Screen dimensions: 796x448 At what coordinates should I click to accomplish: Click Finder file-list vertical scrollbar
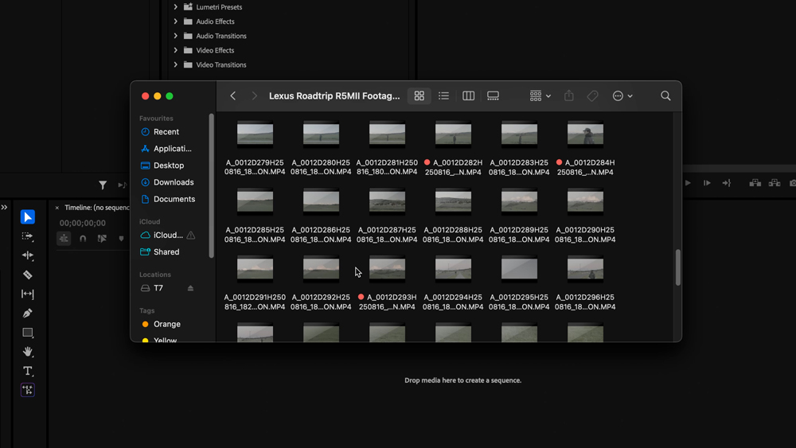tap(677, 267)
